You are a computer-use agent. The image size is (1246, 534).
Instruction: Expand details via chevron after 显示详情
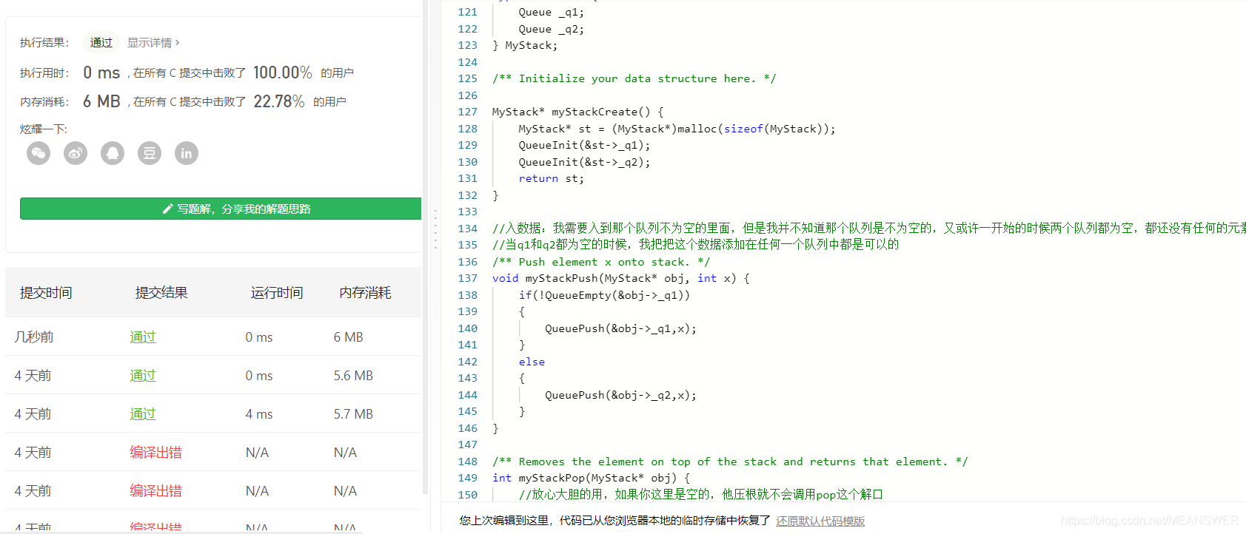[x=178, y=43]
